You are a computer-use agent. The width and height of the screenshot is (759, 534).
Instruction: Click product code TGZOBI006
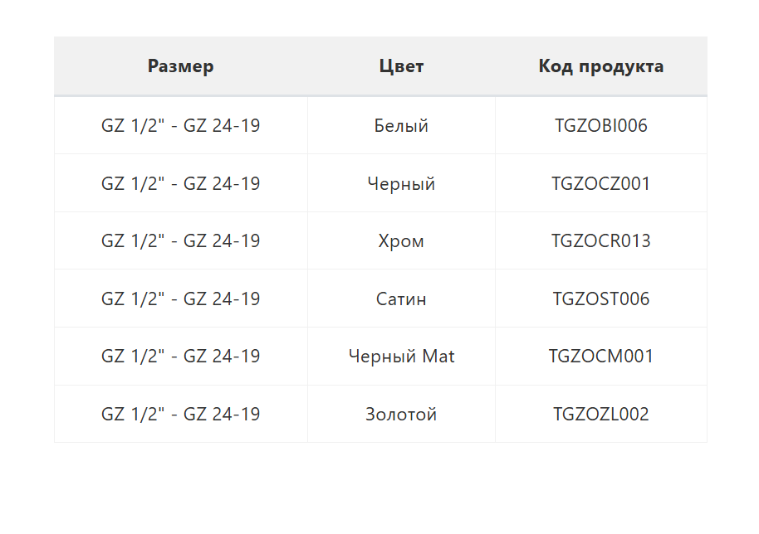point(600,126)
